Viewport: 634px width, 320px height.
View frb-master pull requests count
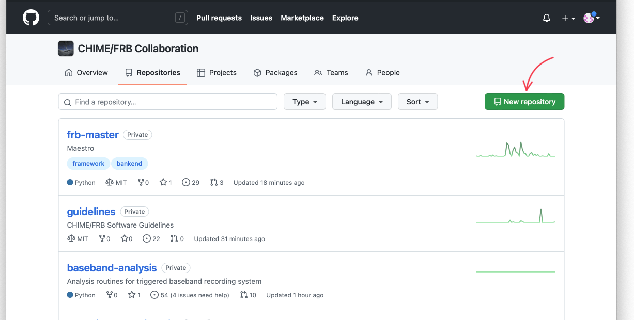(217, 182)
